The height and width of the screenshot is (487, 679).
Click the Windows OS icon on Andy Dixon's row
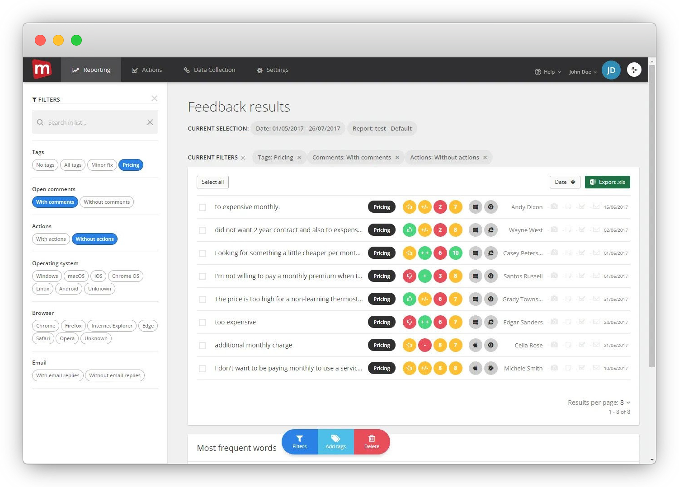click(x=475, y=206)
